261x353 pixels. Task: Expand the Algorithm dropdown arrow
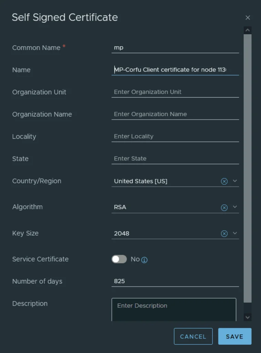(235, 207)
